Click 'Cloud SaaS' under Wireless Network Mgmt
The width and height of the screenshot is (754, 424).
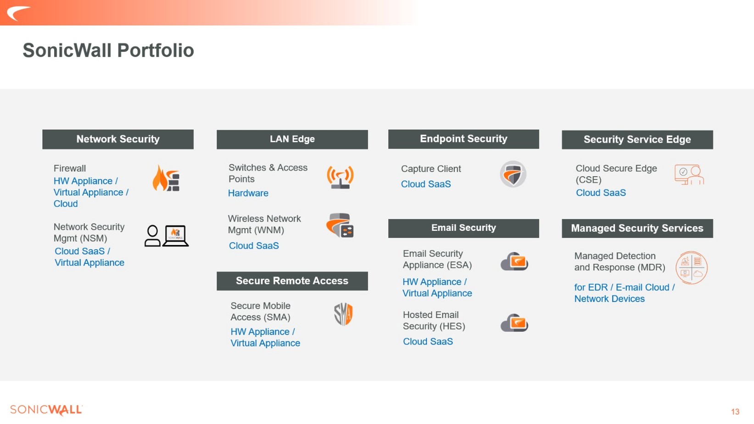click(x=254, y=245)
